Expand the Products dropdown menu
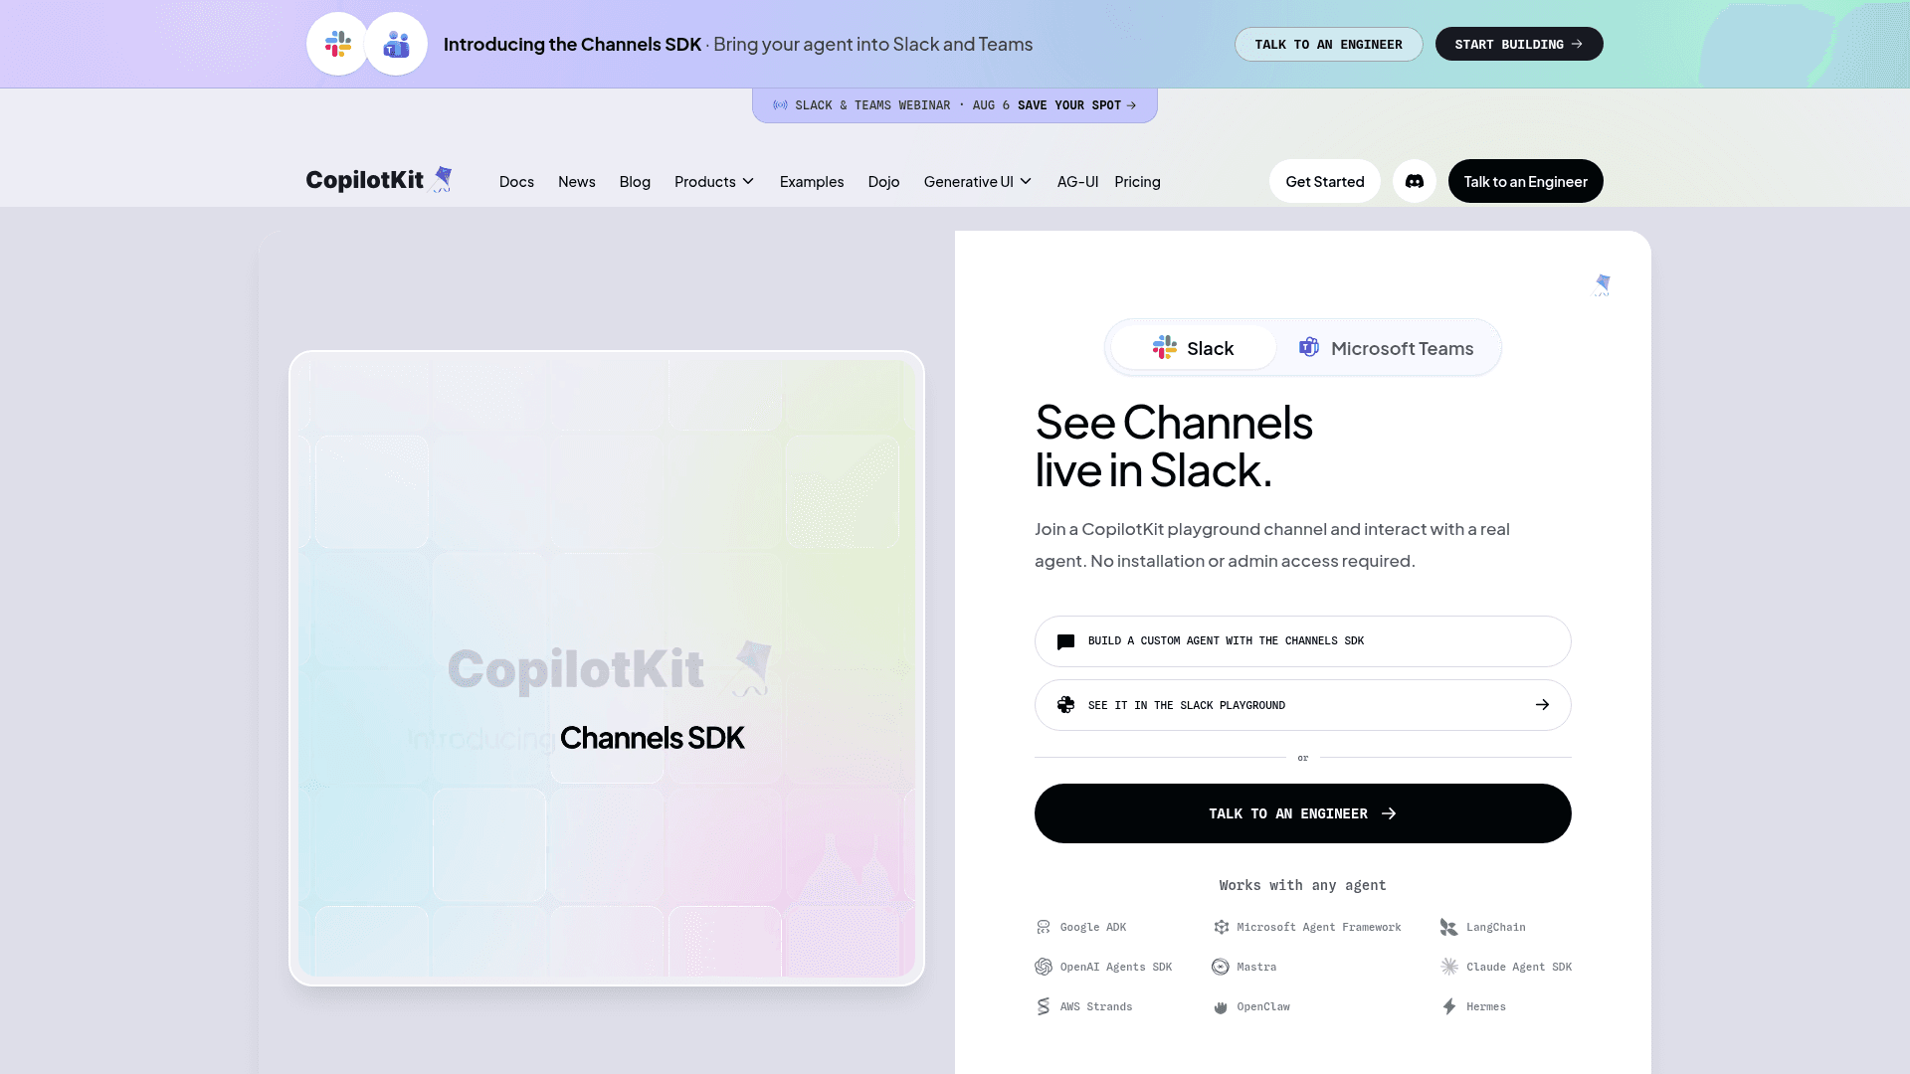The width and height of the screenshot is (1910, 1074). tap(714, 181)
